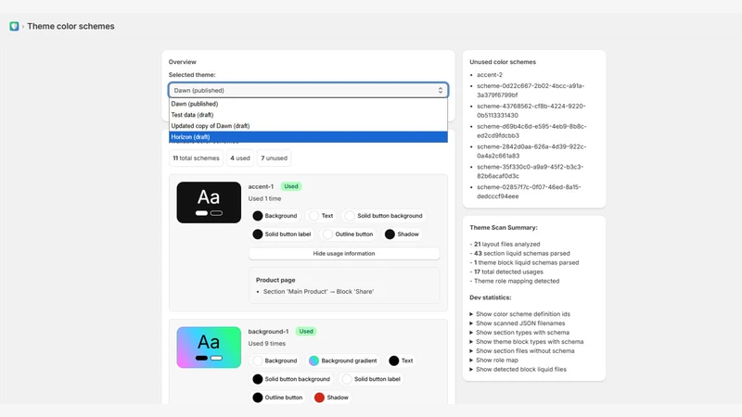This screenshot has width=742, height=417.
Task: Choose Test data (draft) theme option
Action: tap(308, 115)
